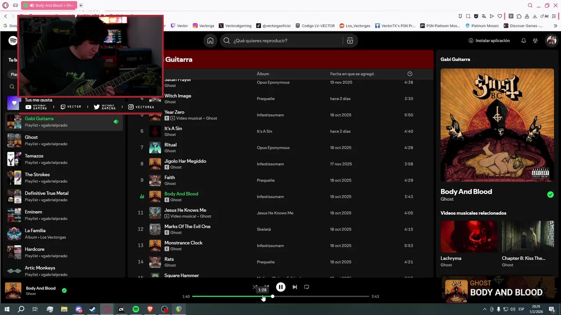Take a snapshot with Opera's snapshot icon
This screenshot has height=315, width=561.
click(x=468, y=16)
